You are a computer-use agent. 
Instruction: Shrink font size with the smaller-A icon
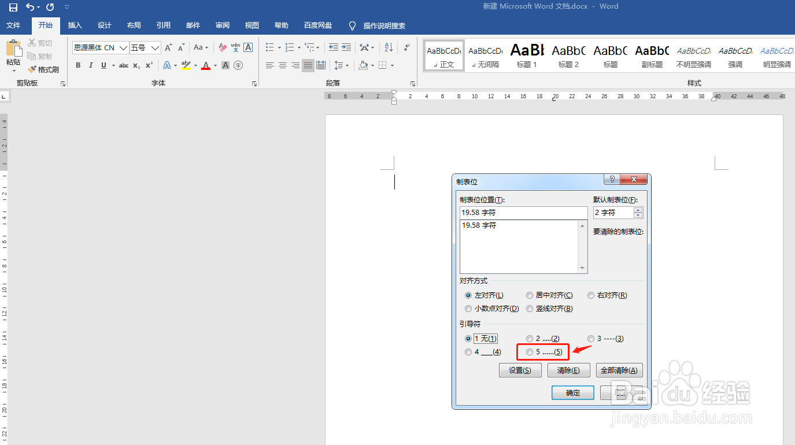click(x=182, y=48)
